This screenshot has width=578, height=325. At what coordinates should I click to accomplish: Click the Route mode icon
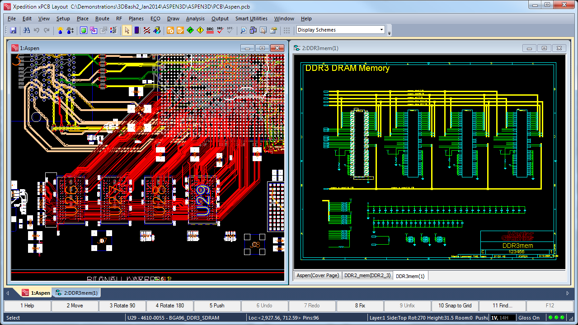point(147,30)
